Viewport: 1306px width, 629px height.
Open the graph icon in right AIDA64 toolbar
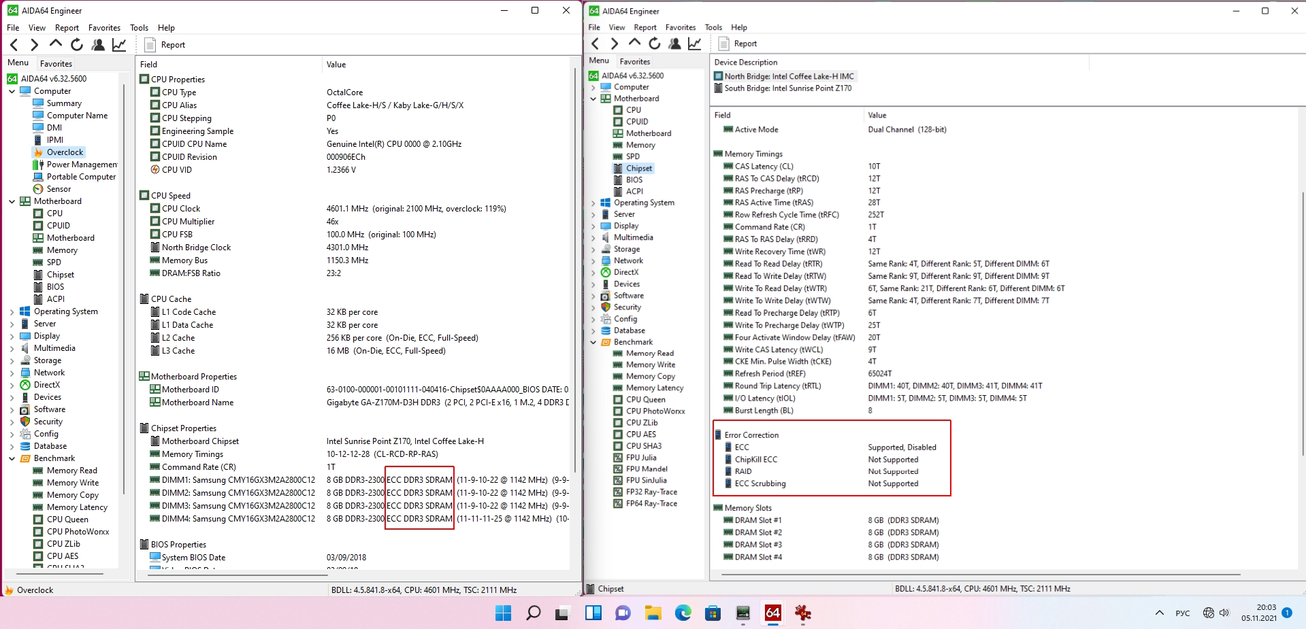point(695,44)
